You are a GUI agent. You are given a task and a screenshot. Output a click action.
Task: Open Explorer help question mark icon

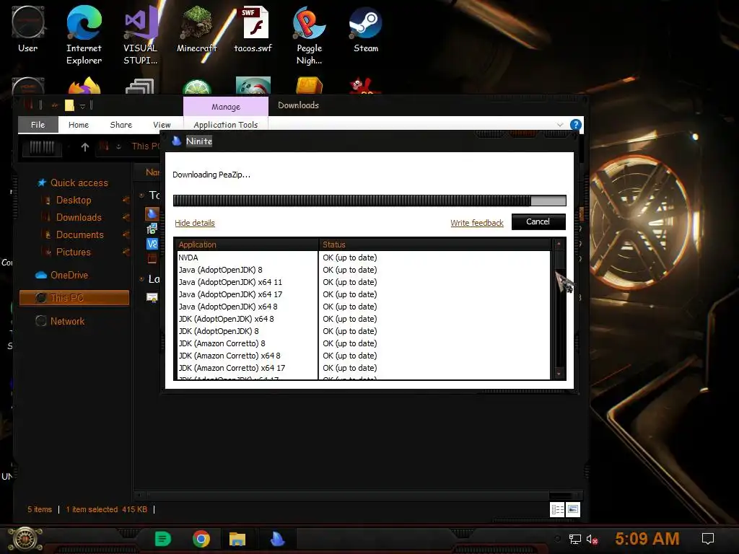coord(575,124)
